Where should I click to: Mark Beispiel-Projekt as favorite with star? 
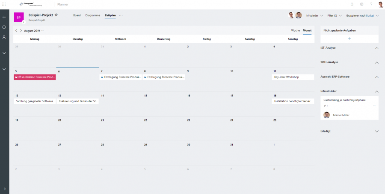click(56, 15)
